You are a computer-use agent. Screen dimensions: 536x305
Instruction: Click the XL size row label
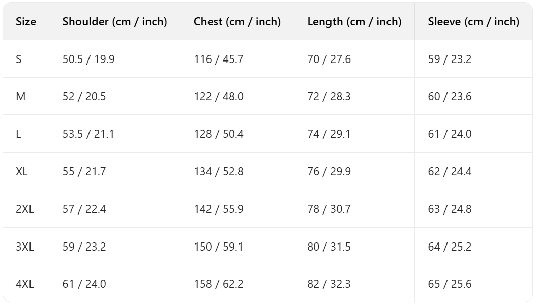point(22,172)
